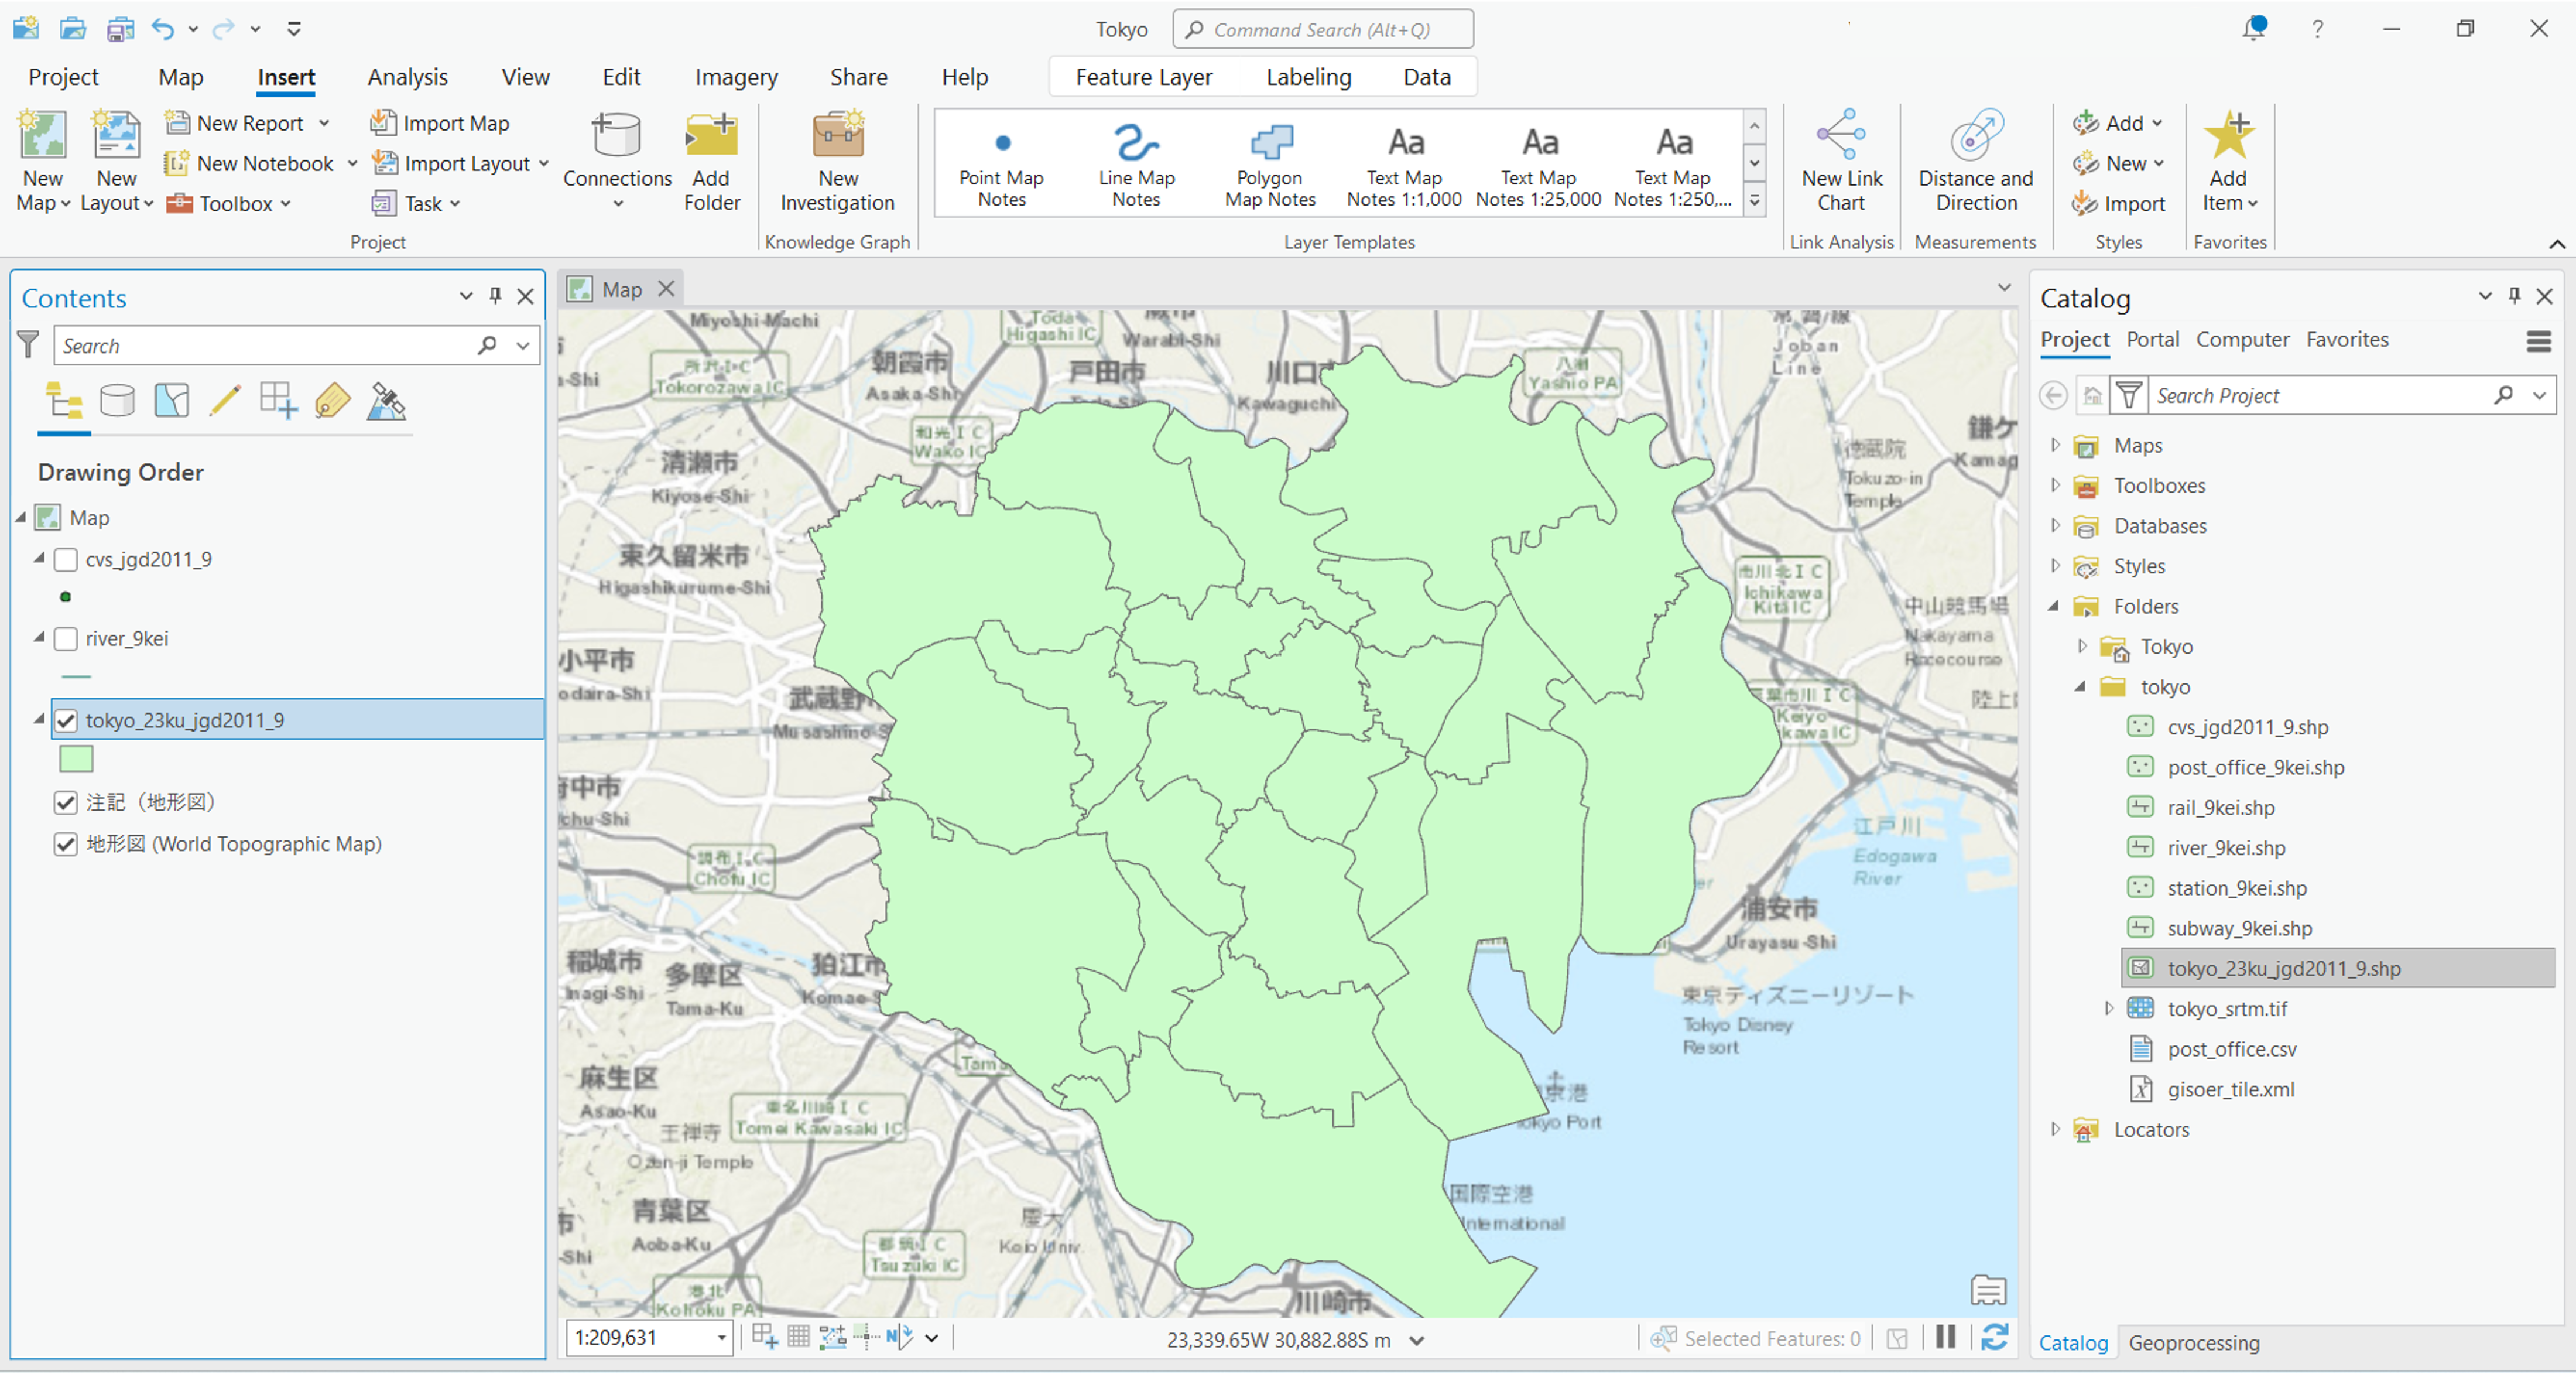Switch to Portal tab in Catalog
The width and height of the screenshot is (2576, 1374).
coord(2152,339)
